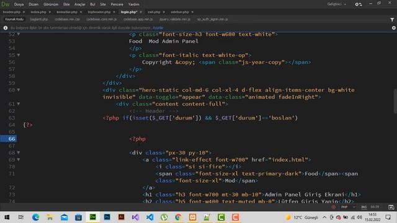The width and height of the screenshot is (397, 223).
Task: Open Visual Studio from the taskbar
Action: pos(135,217)
